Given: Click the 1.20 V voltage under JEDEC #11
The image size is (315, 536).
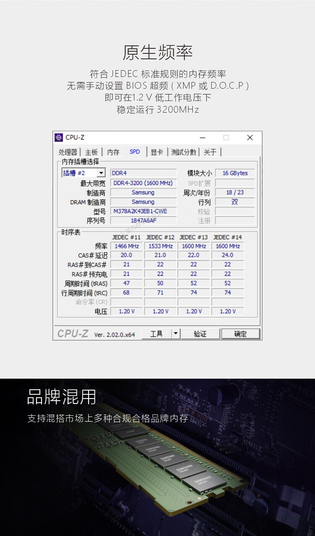Looking at the screenshot, I should click(126, 312).
